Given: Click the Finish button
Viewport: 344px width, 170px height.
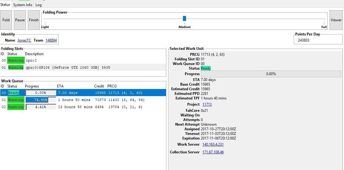Looking at the screenshot, I should tap(34, 20).
